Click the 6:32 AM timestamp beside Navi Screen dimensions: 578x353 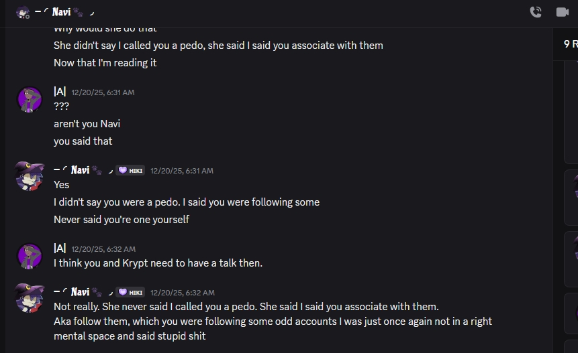coord(183,293)
